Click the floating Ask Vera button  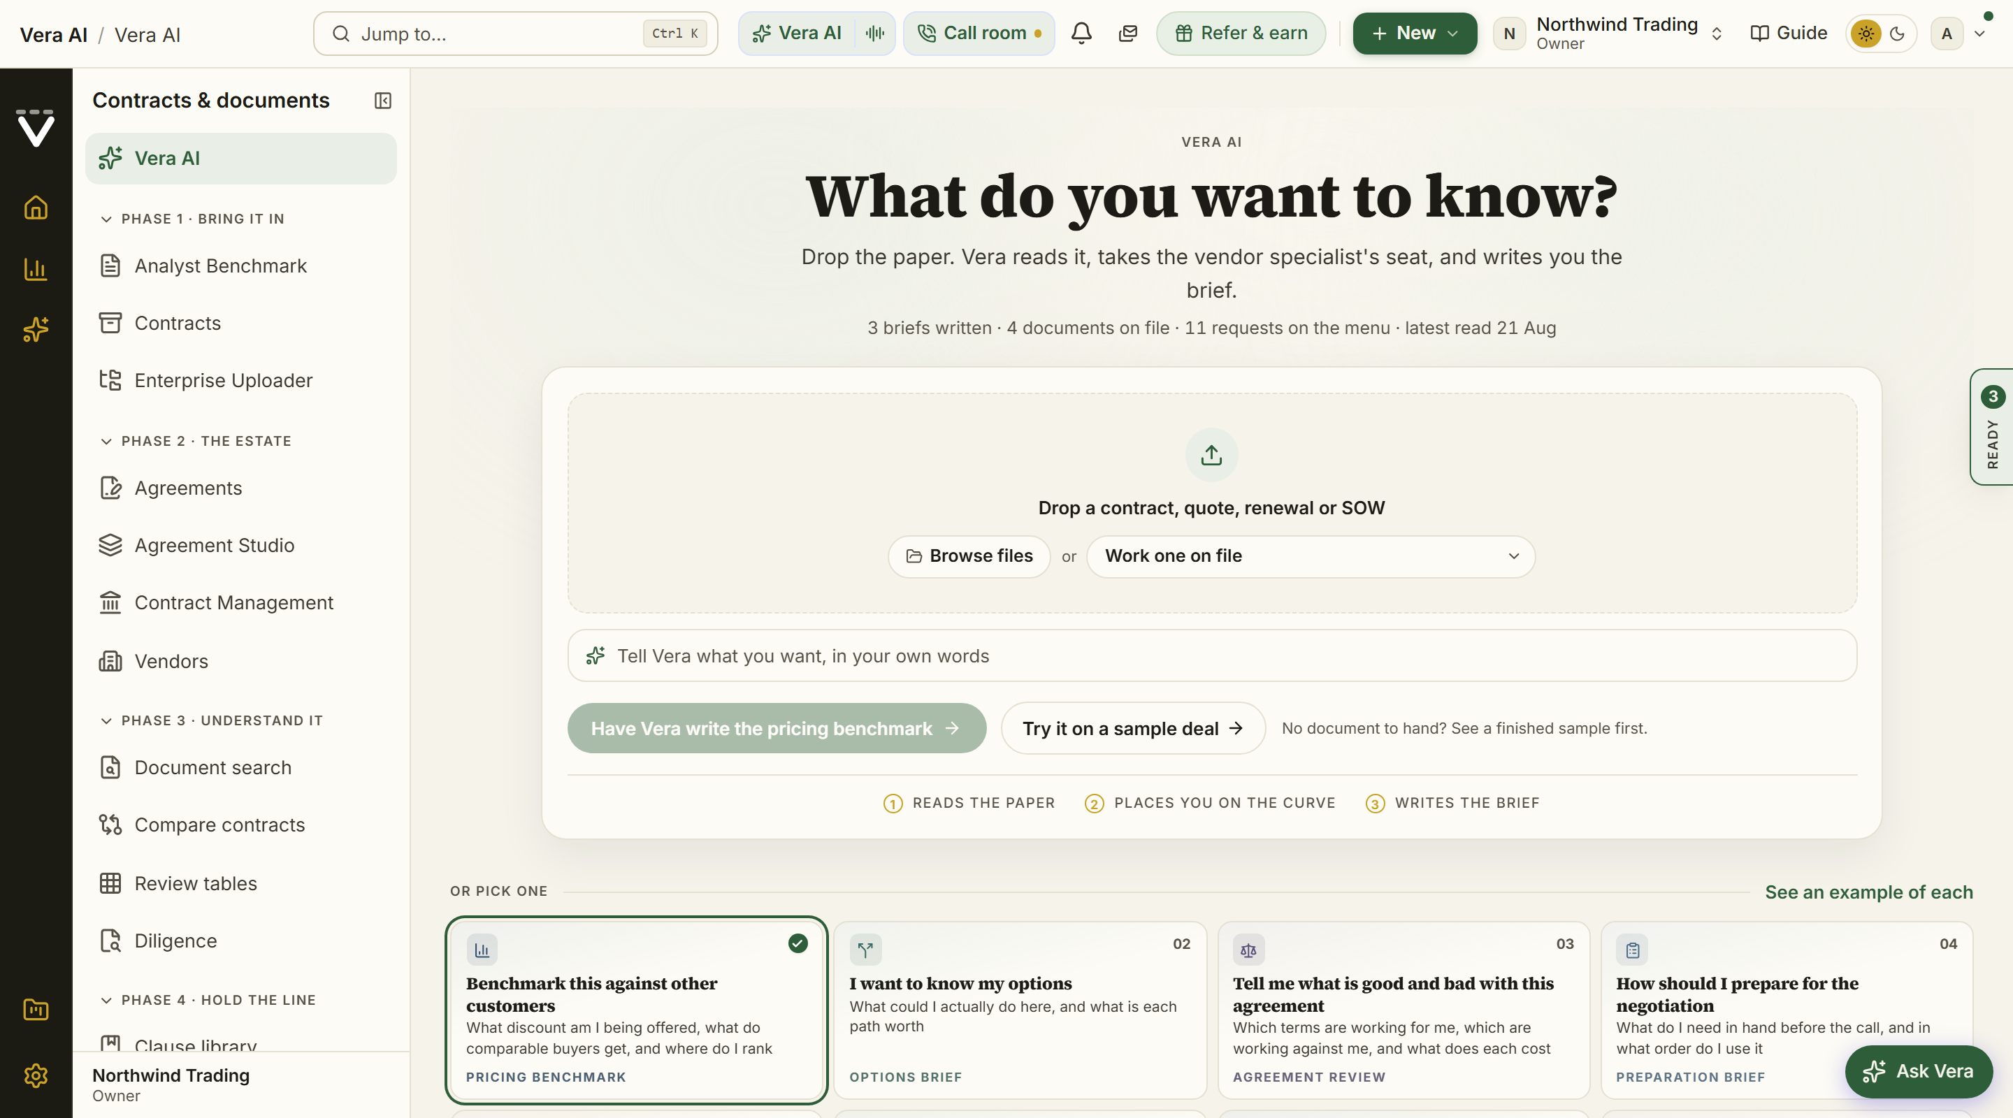[1919, 1071]
